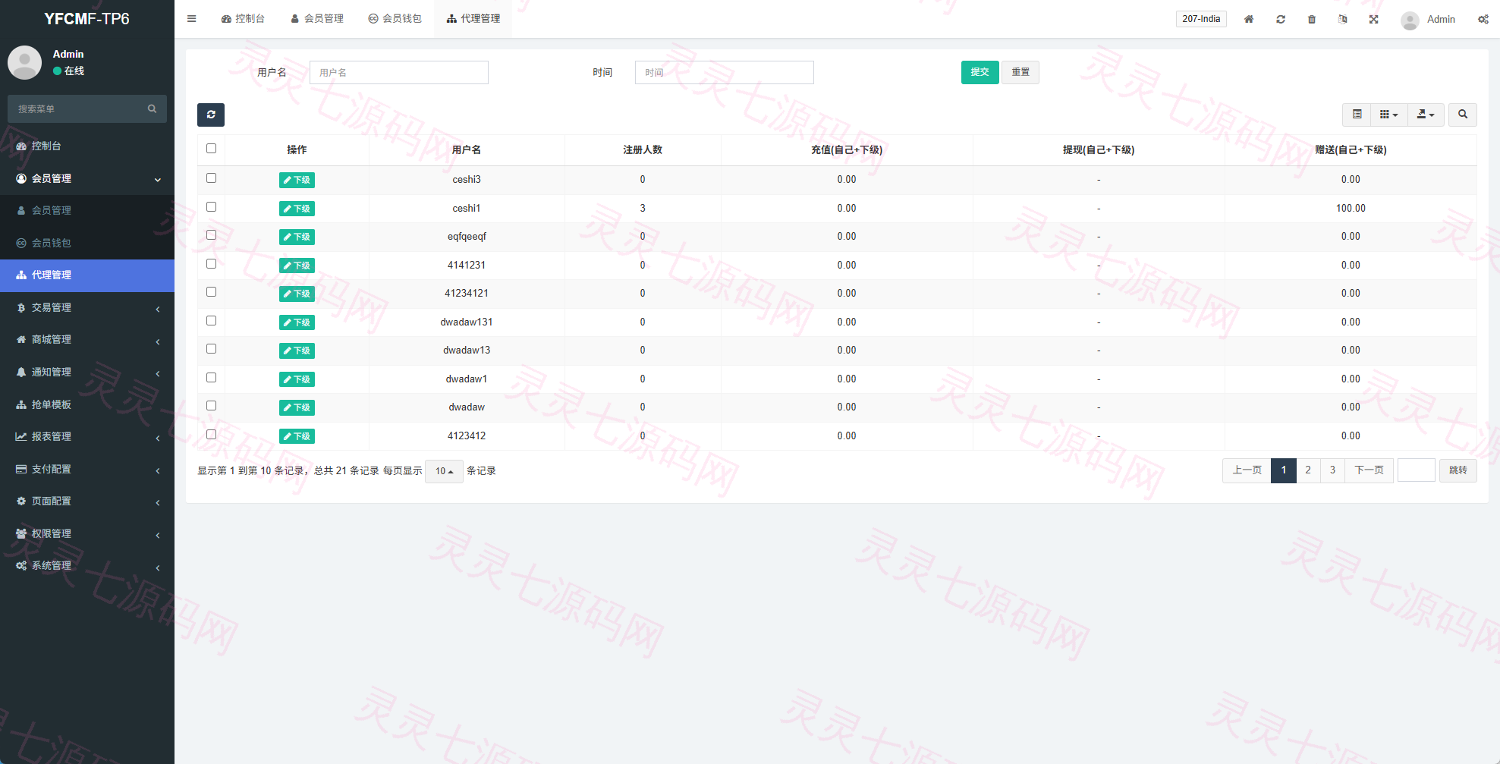Open 控制台 in the sidebar

tap(87, 146)
